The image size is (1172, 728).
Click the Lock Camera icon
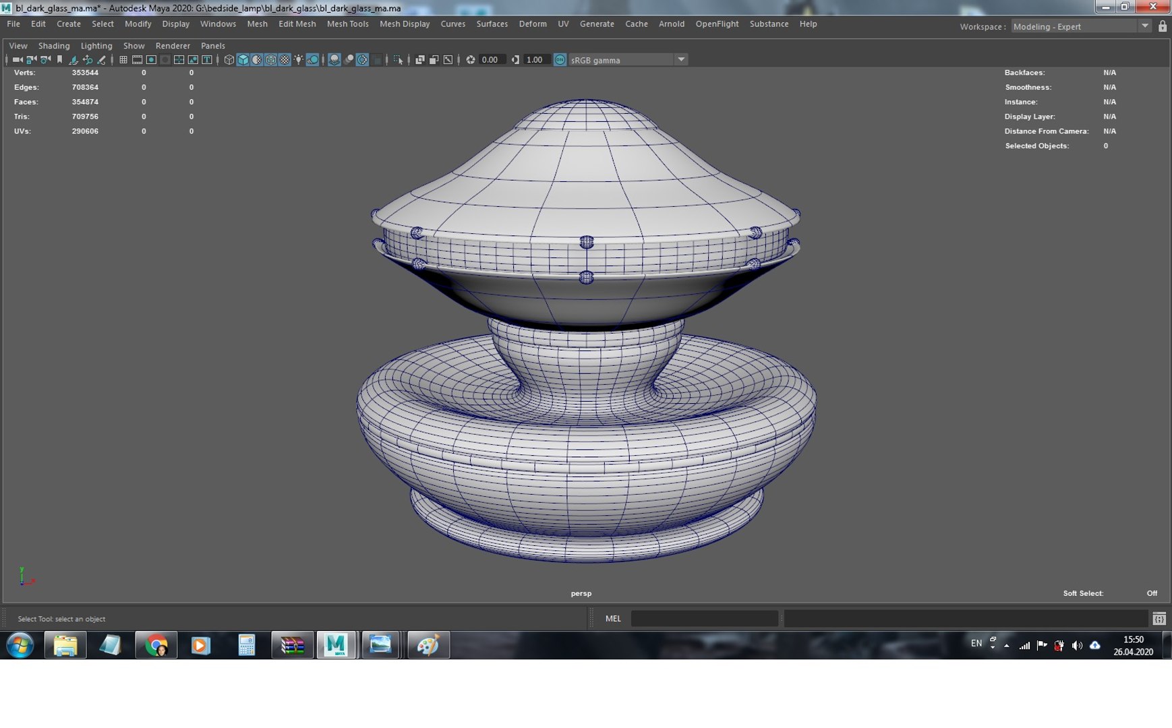(31, 60)
